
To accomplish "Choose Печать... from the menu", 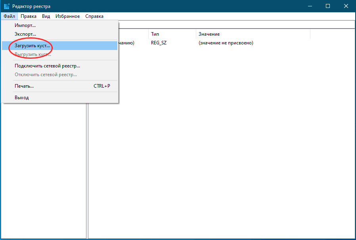I will 24,86.
